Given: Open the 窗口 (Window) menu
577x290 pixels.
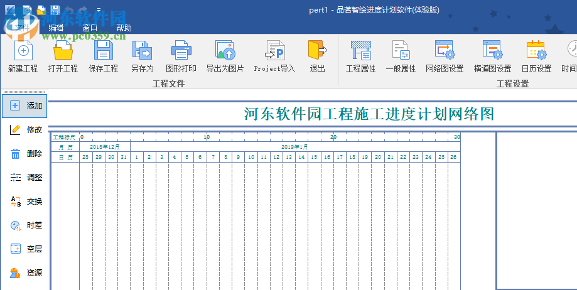Looking at the screenshot, I should (90, 28).
